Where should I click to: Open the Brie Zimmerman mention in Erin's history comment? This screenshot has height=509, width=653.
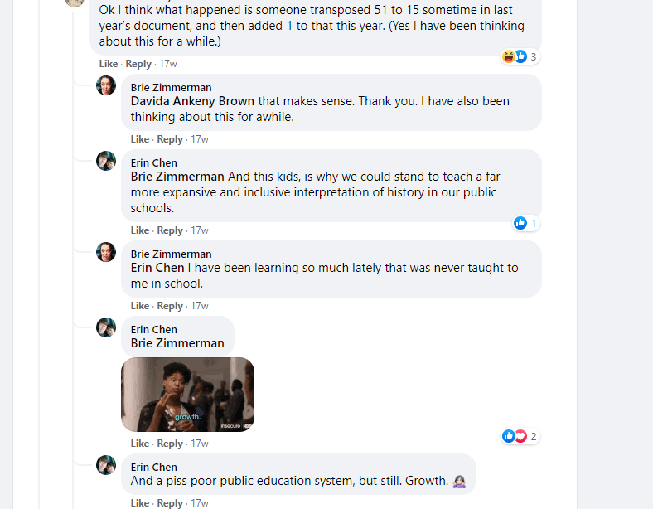pos(177,177)
